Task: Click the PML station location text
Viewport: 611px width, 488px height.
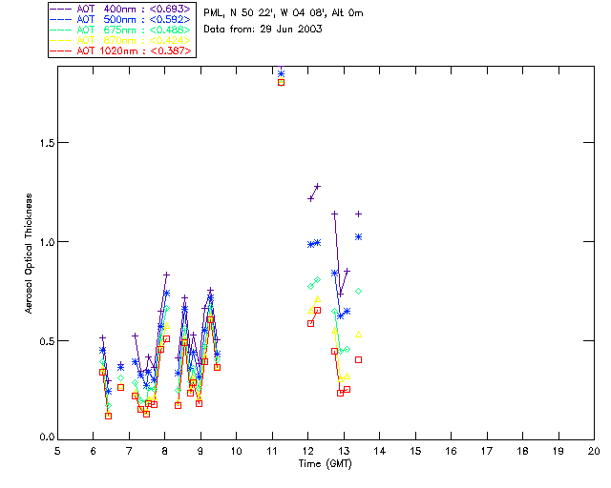Action: 284,13
